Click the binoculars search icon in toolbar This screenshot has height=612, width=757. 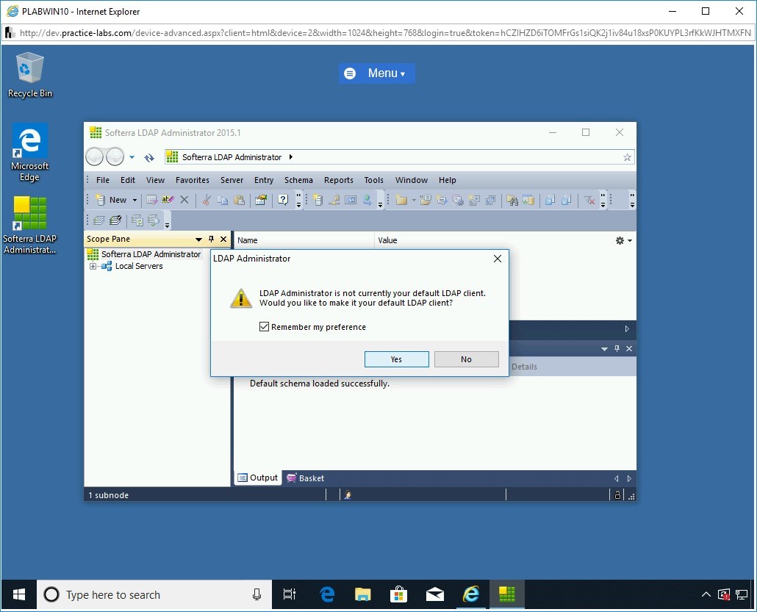(512, 200)
